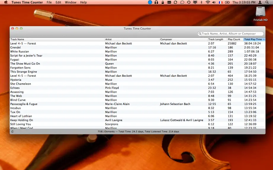273x170 pixels.
Task: Sort by Play Count column header
Action: (x=235, y=39)
